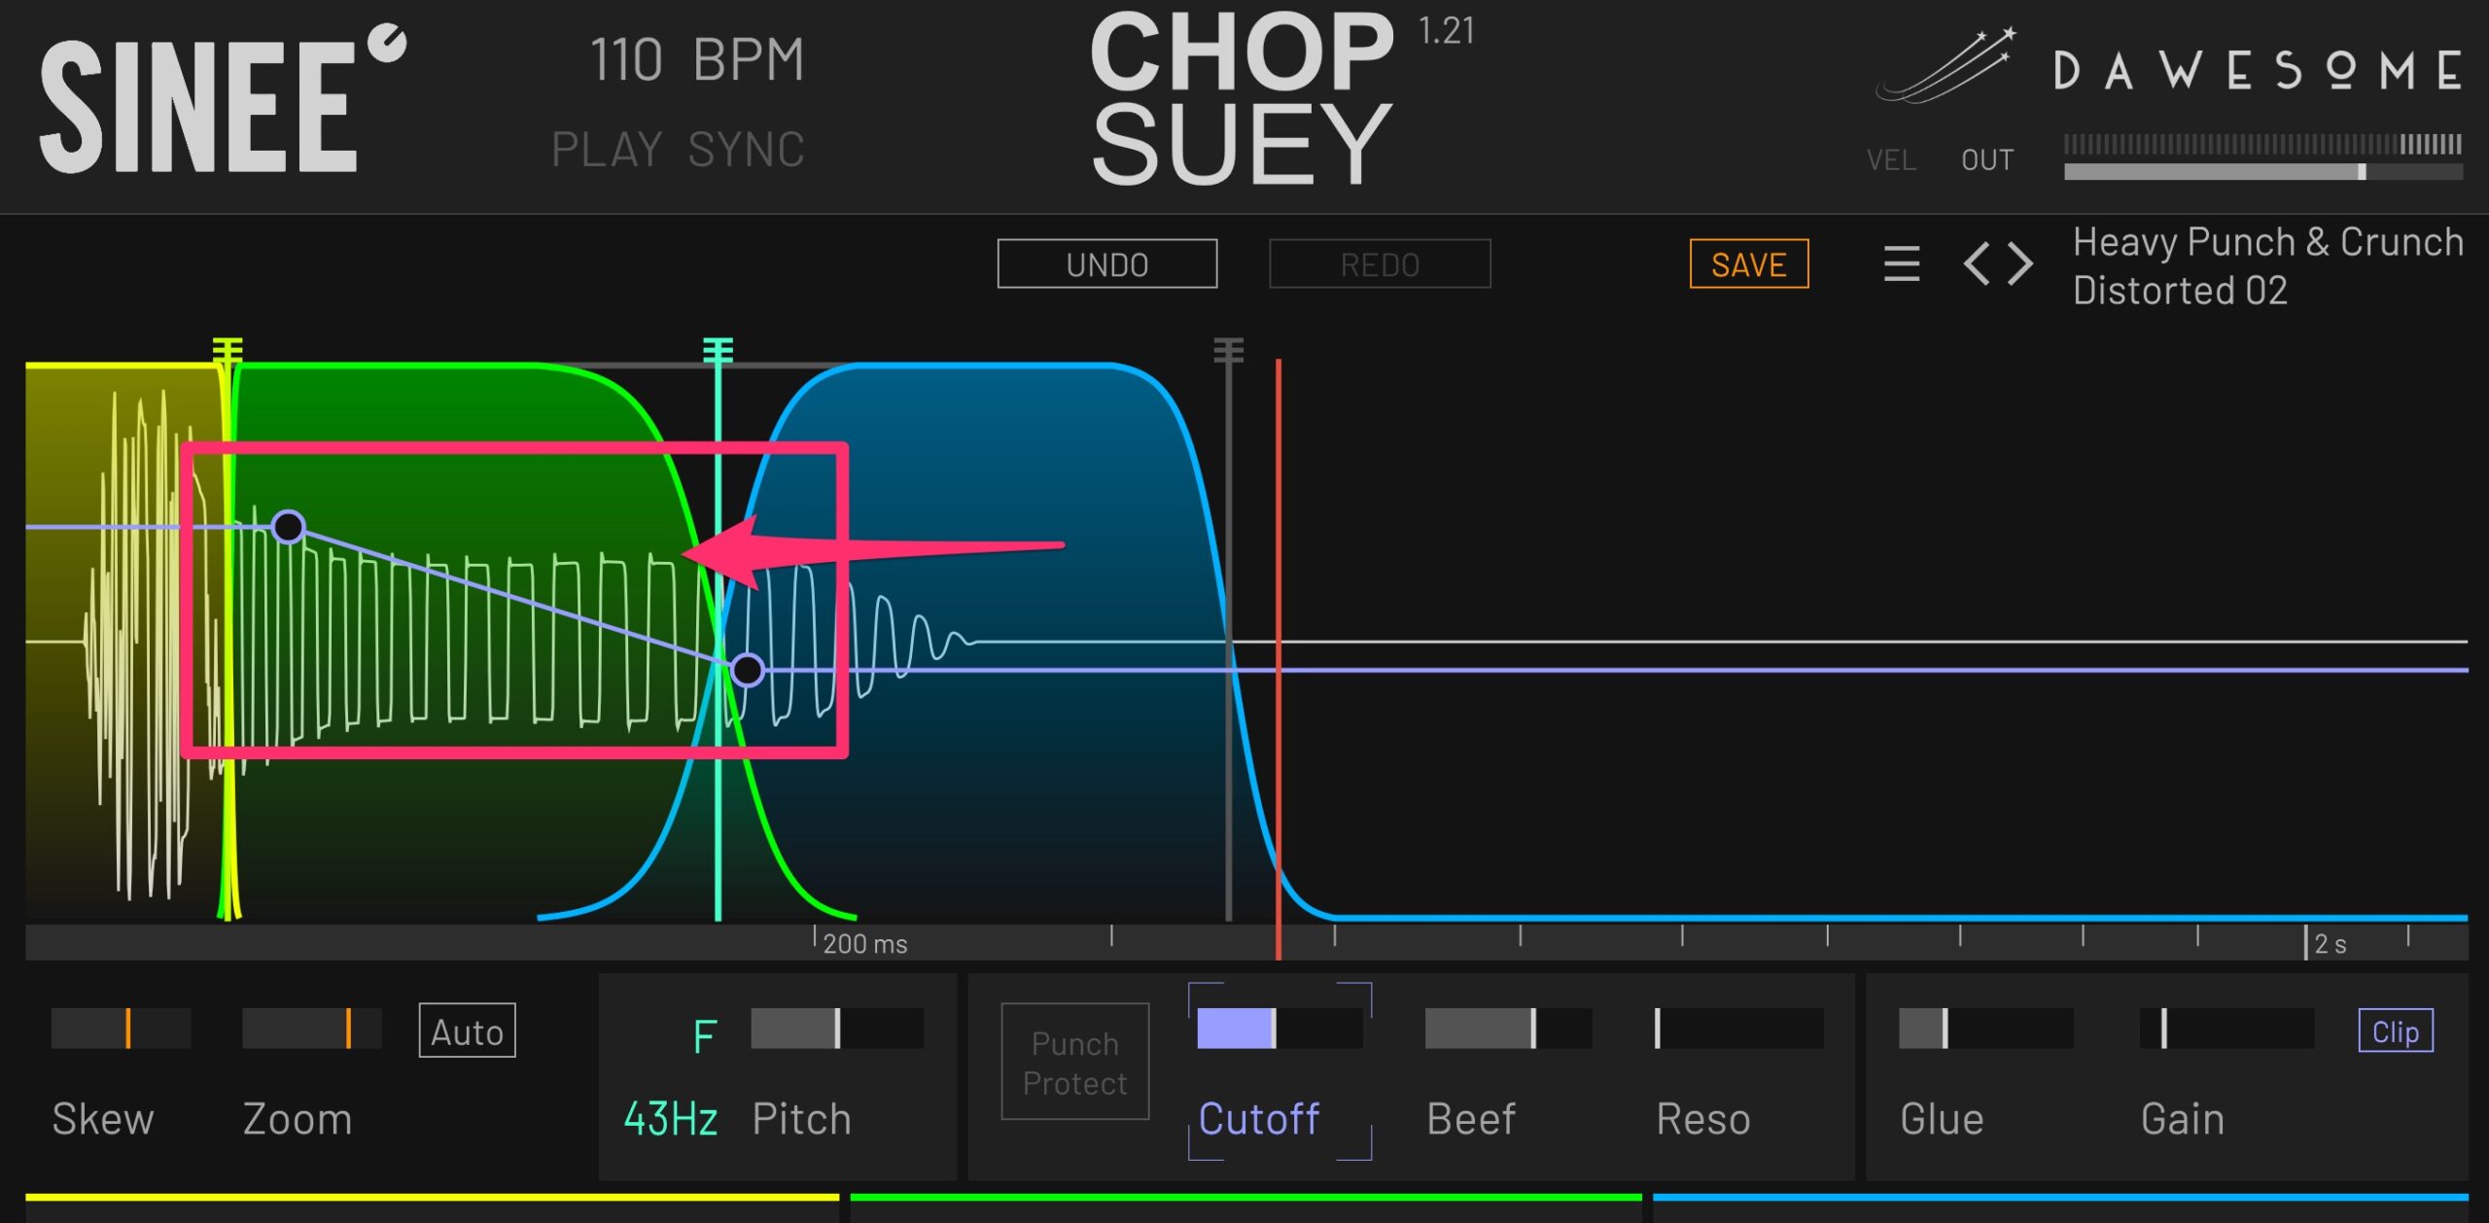Click the Dawesome shooting star logo
2489x1223 pixels.
1946,66
